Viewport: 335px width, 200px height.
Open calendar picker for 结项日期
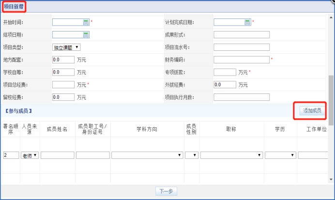coord(86,35)
